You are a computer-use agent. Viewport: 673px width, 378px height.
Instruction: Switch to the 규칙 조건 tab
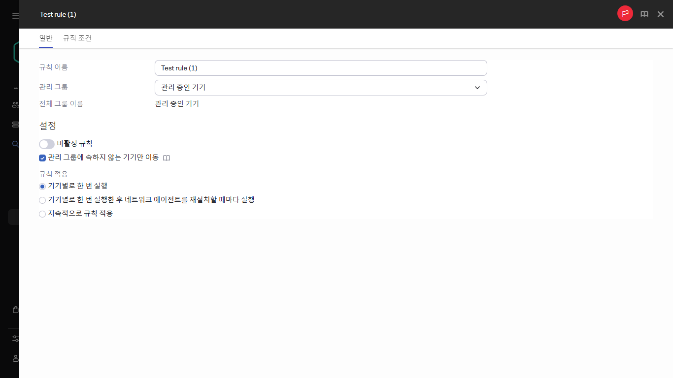point(77,38)
